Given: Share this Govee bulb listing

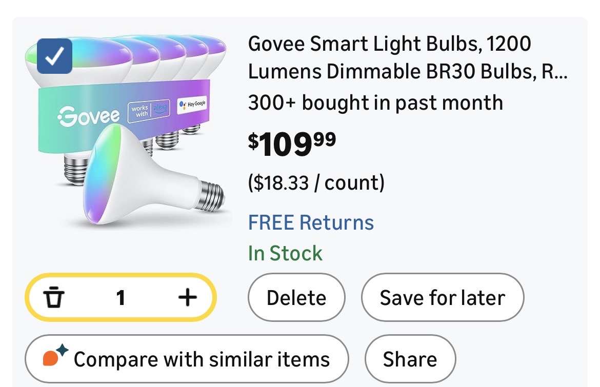Looking at the screenshot, I should point(410,359).
